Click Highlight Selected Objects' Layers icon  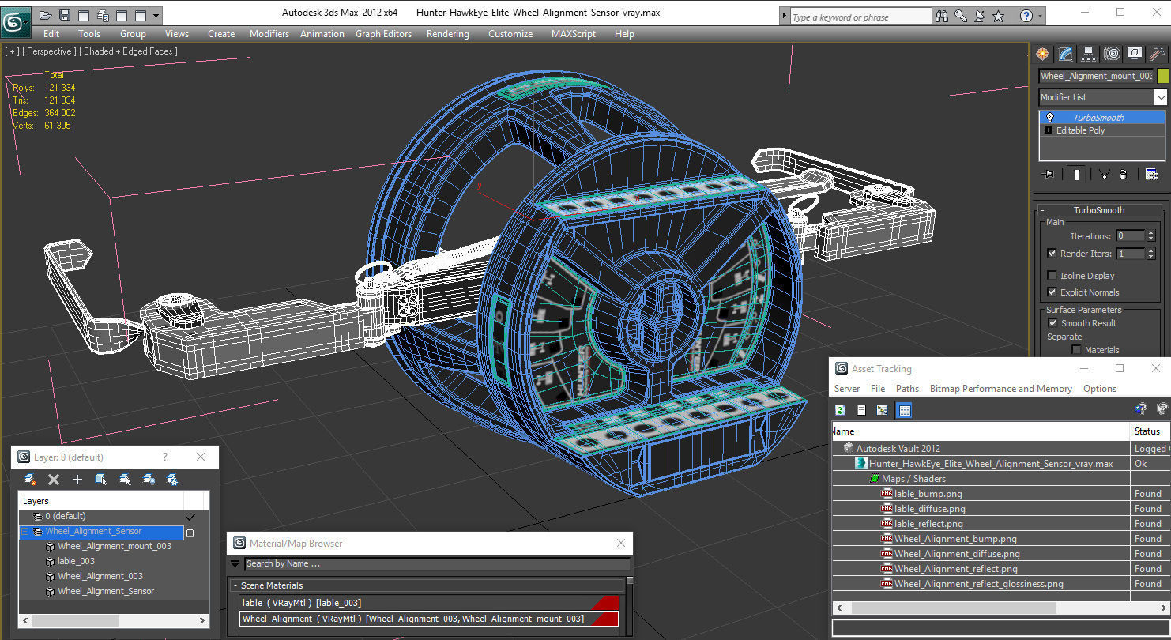[125, 480]
